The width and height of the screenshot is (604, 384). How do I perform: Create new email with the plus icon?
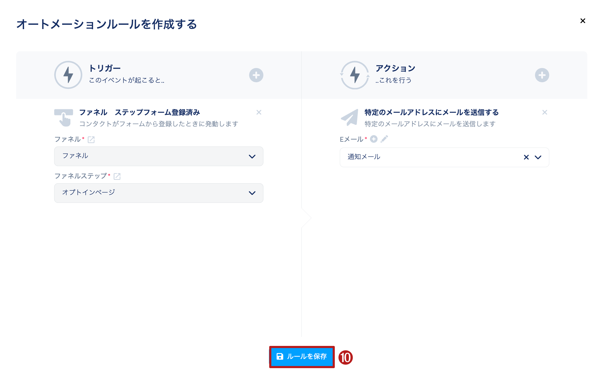(373, 139)
